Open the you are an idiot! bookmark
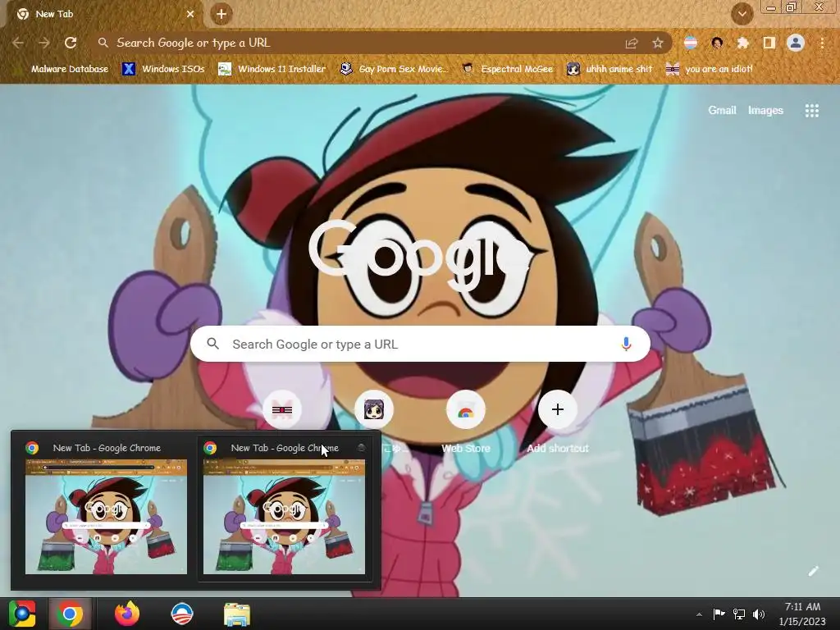 coord(710,69)
